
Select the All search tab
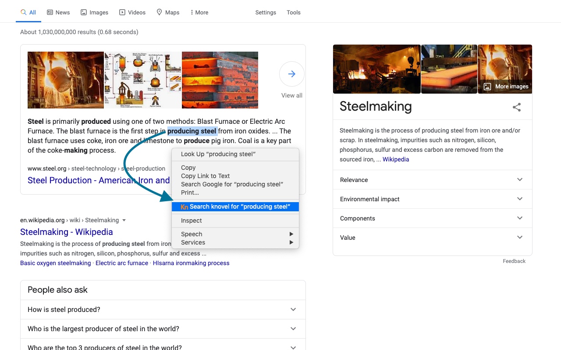pyautogui.click(x=28, y=12)
